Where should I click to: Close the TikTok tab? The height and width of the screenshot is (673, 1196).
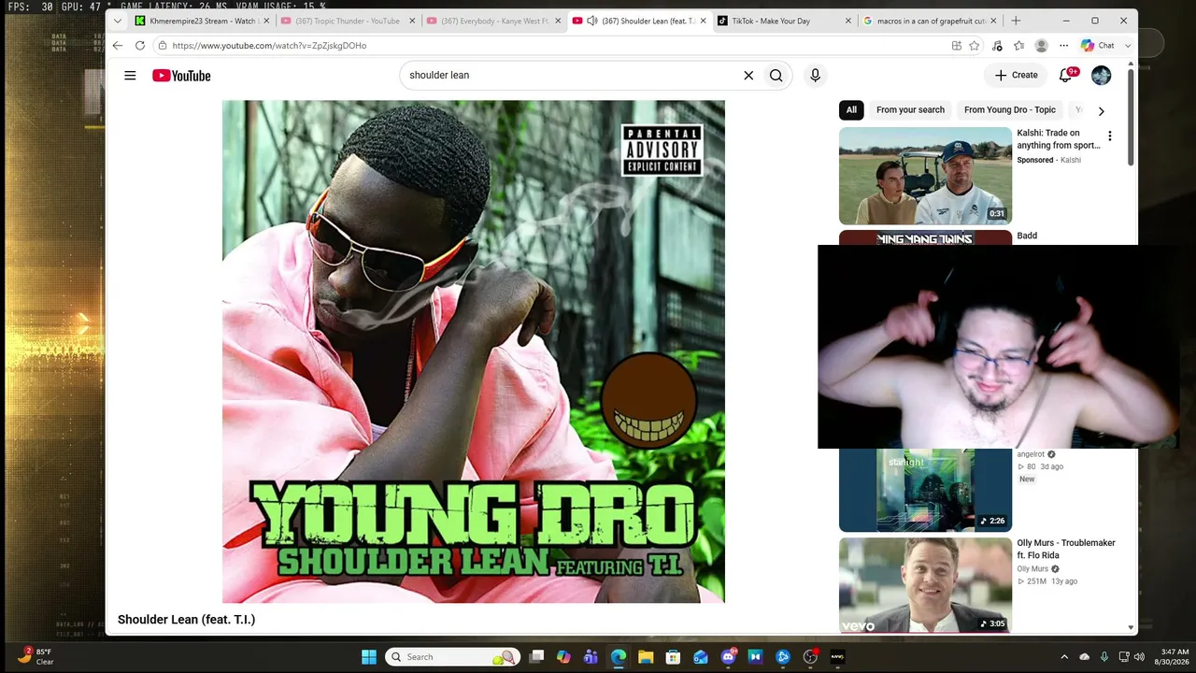[848, 21]
